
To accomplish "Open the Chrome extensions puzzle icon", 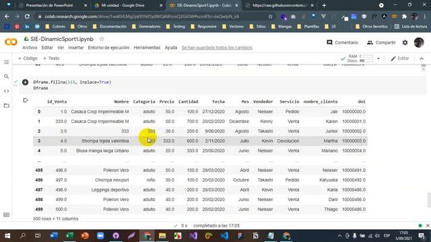I will (x=404, y=16).
